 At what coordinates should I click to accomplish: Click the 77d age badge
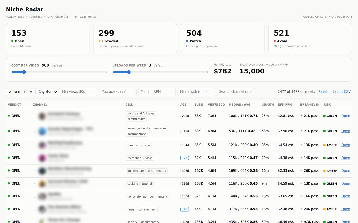point(185,158)
